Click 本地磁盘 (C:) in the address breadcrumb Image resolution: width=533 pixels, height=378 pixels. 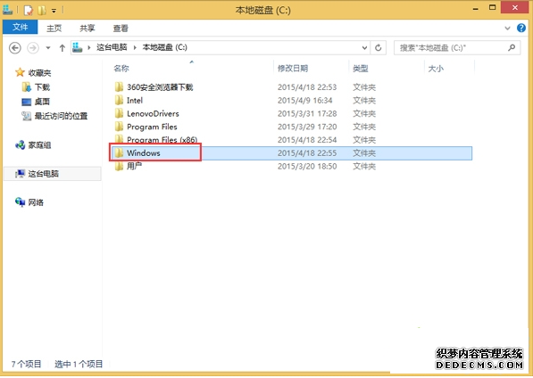tap(164, 47)
